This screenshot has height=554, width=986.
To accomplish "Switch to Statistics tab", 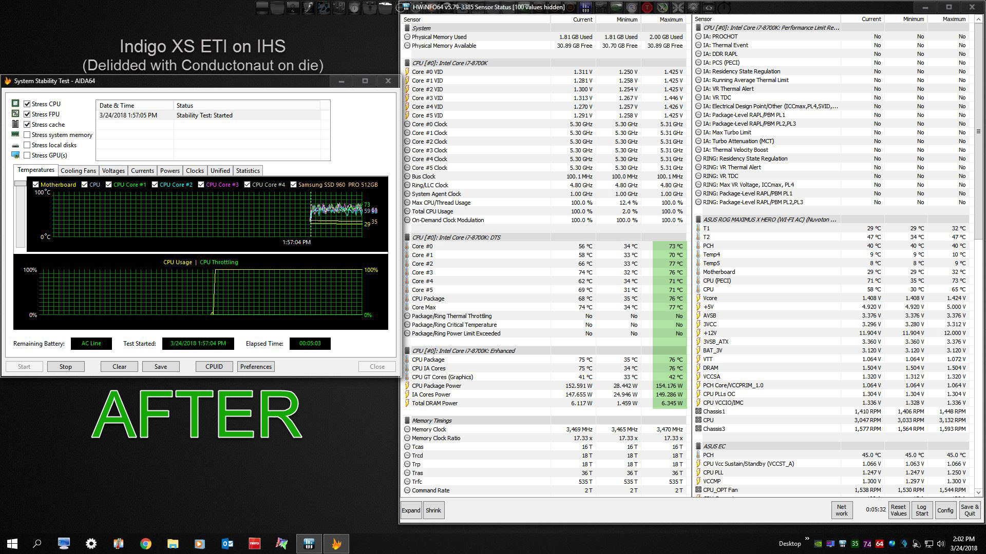I will point(248,170).
